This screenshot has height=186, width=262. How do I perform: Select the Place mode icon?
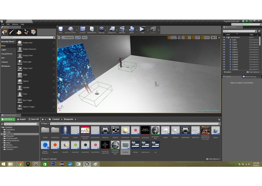[5, 32]
